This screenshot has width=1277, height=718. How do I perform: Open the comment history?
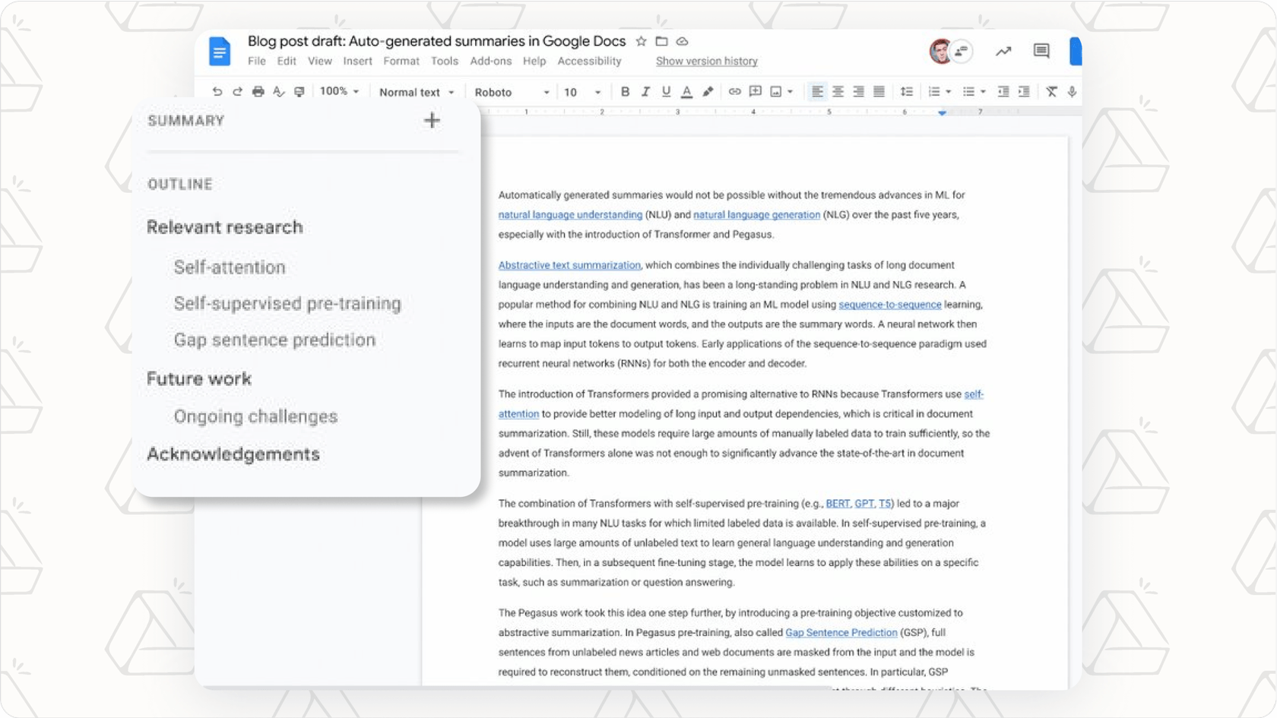point(1041,51)
